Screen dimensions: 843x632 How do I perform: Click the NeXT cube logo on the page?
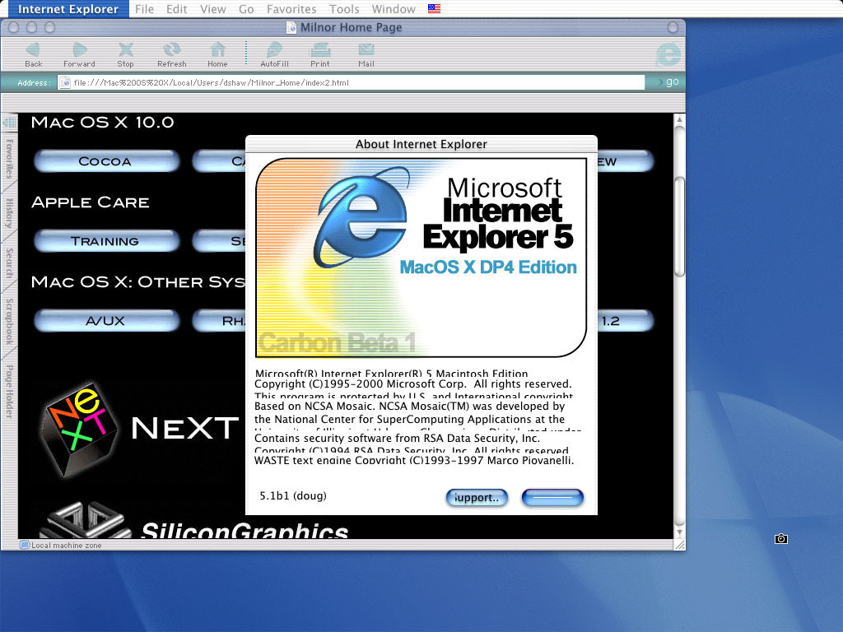point(80,429)
